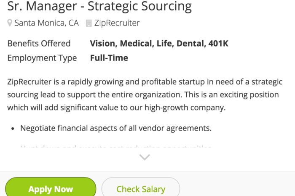Click the Negotiate financial aspects bullet text
This screenshot has width=295, height=196.
(x=116, y=128)
